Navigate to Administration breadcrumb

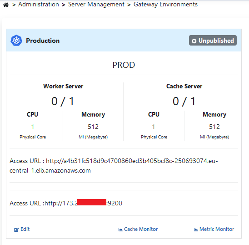coord(39,5)
